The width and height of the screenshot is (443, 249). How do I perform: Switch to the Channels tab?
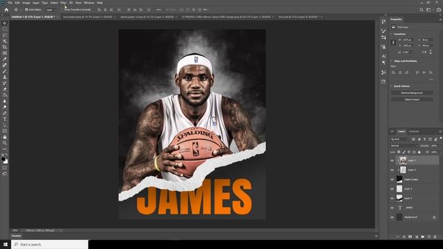click(414, 131)
